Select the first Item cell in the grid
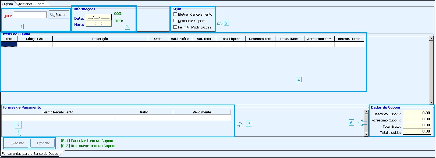This screenshot has height=158, width=436. pos(9,44)
